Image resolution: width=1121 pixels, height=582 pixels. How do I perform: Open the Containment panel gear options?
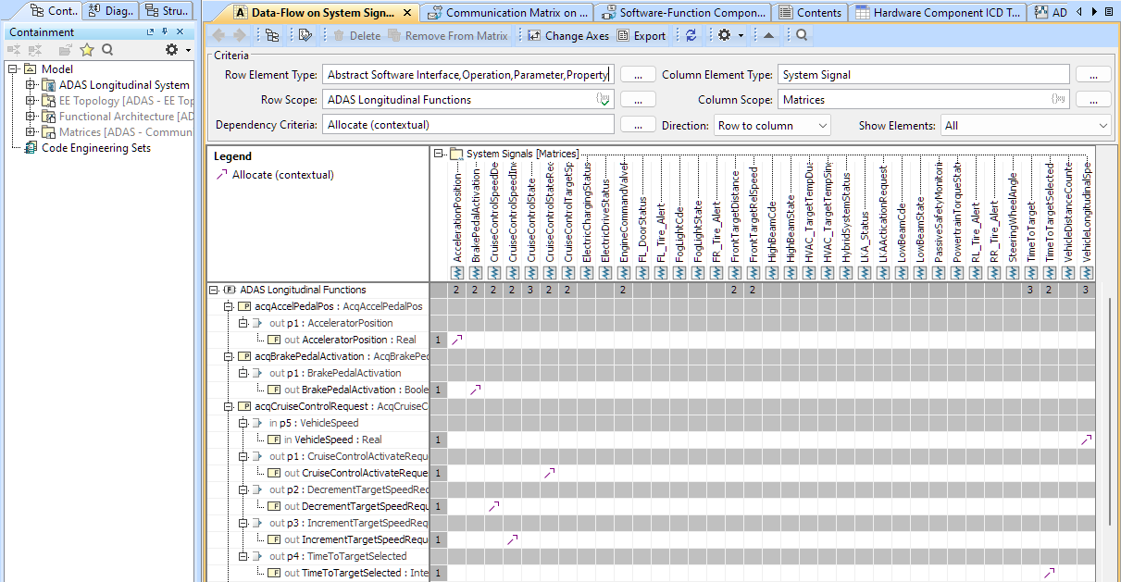tap(172, 50)
